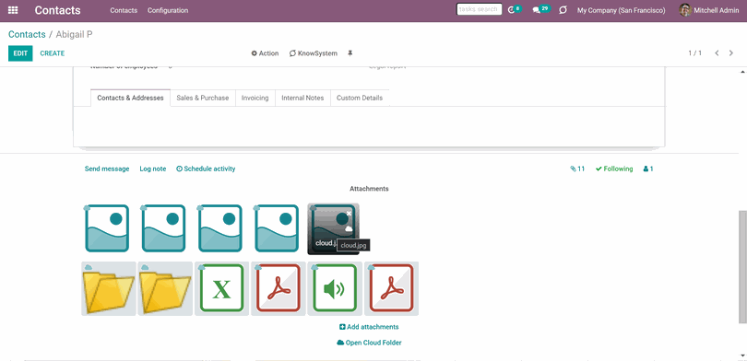Click the small cloud icon on cloud.jpg
The image size is (747, 361).
tap(349, 228)
